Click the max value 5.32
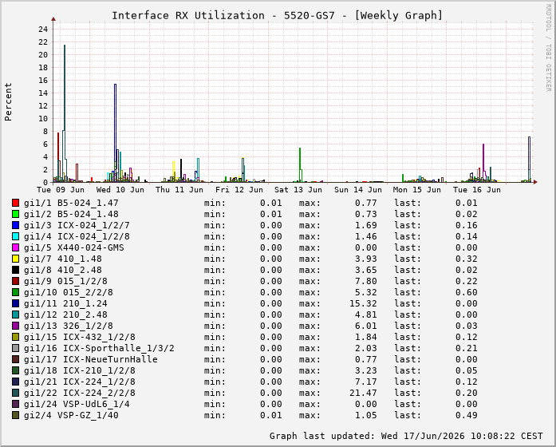The image size is (556, 447). point(366,292)
